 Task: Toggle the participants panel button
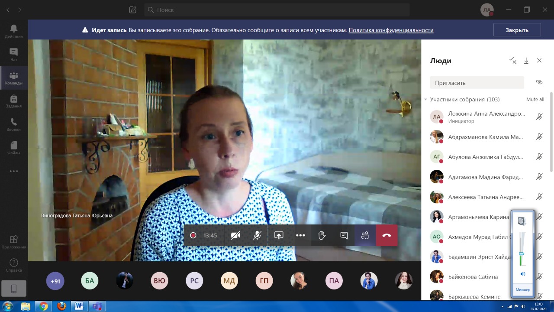365,235
